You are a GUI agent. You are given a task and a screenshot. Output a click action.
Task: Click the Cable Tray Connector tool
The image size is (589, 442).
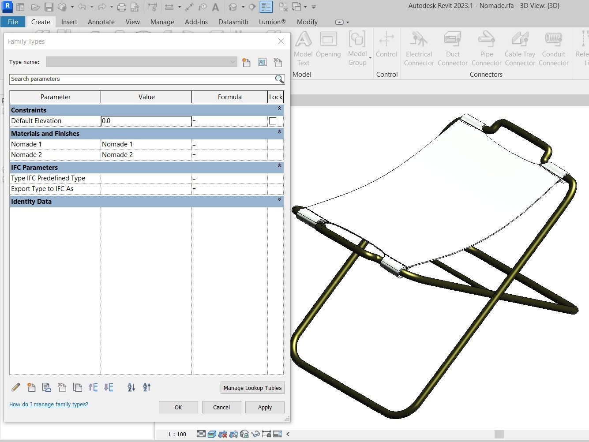point(520,49)
